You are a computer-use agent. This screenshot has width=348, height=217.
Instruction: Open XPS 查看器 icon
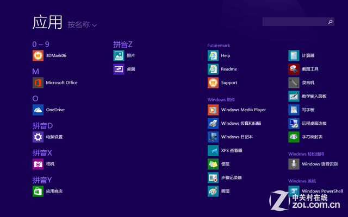[213, 151]
